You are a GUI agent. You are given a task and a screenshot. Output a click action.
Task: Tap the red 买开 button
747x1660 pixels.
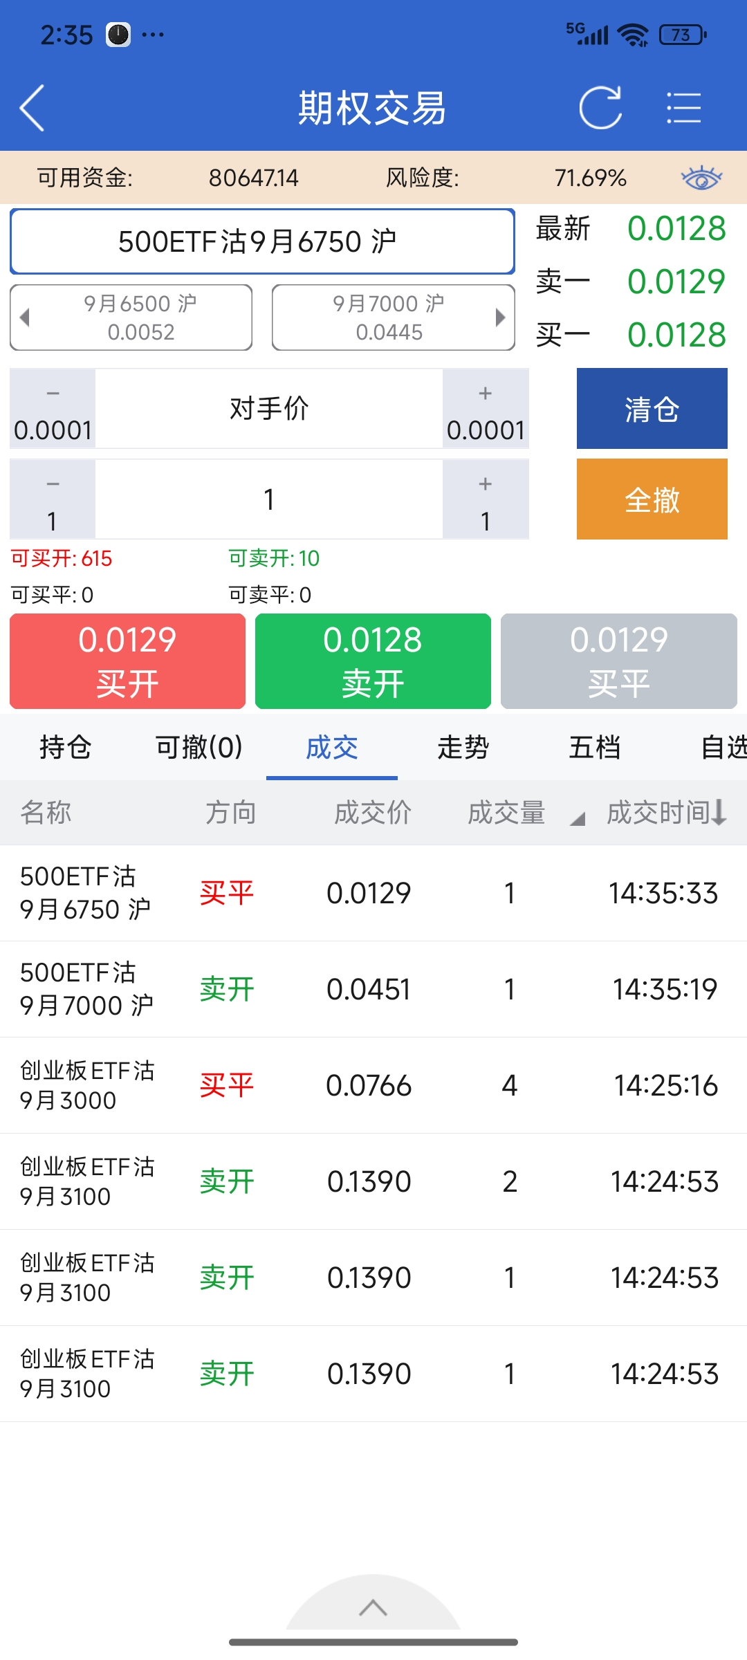128,661
